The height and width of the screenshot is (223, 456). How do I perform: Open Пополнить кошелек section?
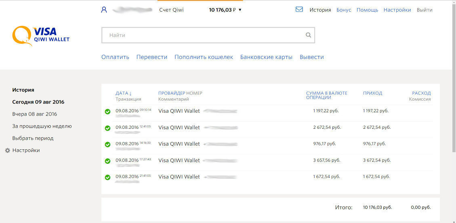tap(204, 57)
